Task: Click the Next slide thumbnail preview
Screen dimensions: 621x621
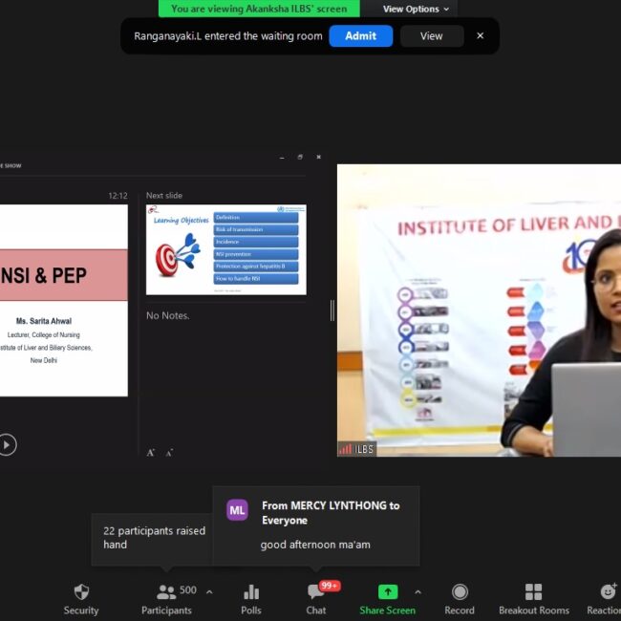Action: pos(225,249)
